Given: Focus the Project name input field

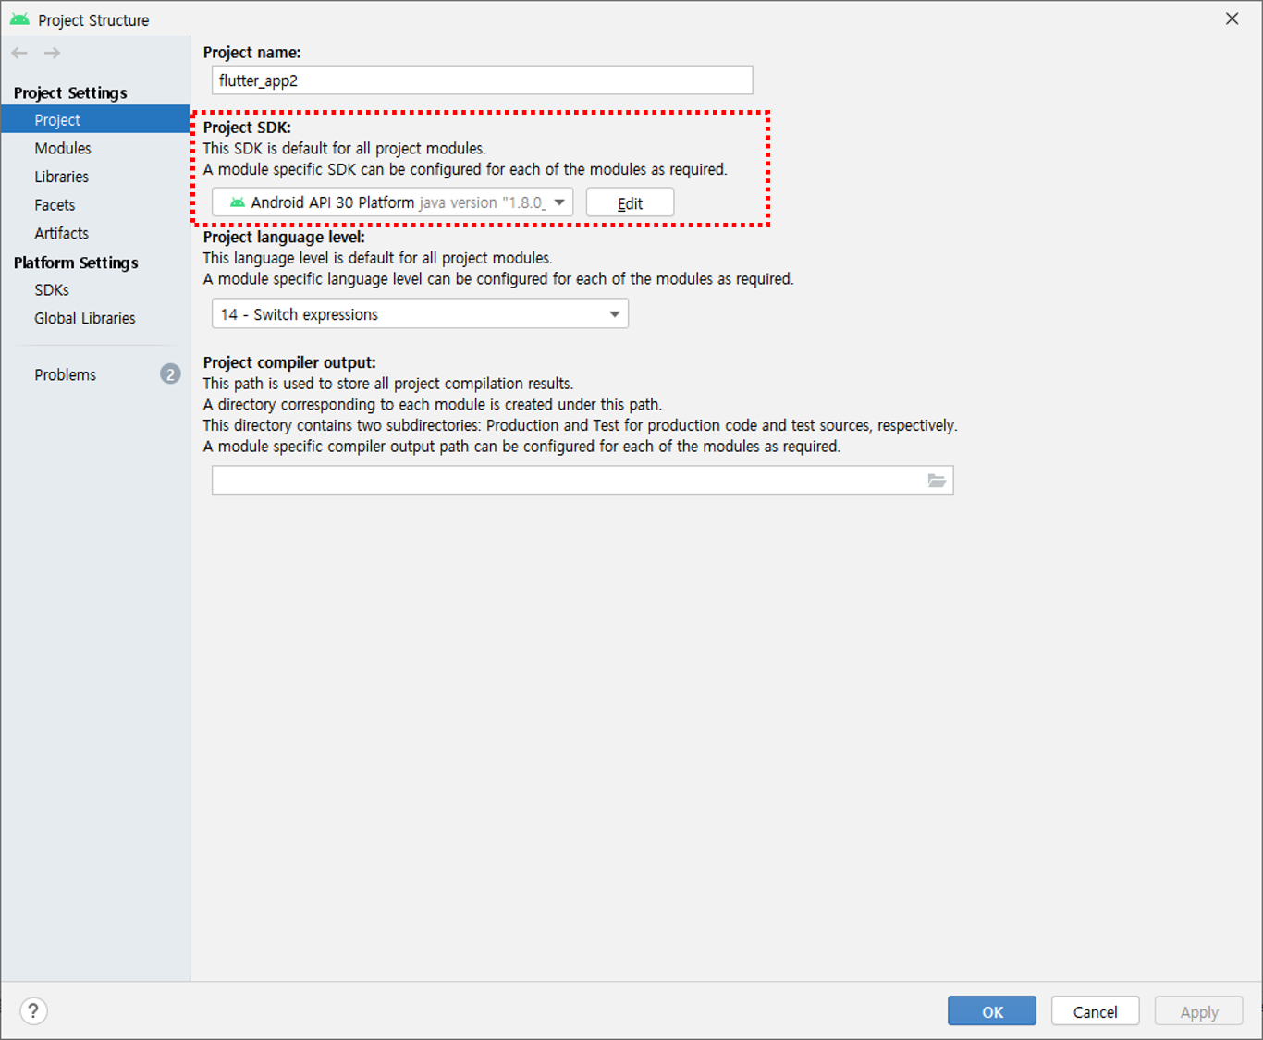Looking at the screenshot, I should [x=482, y=80].
